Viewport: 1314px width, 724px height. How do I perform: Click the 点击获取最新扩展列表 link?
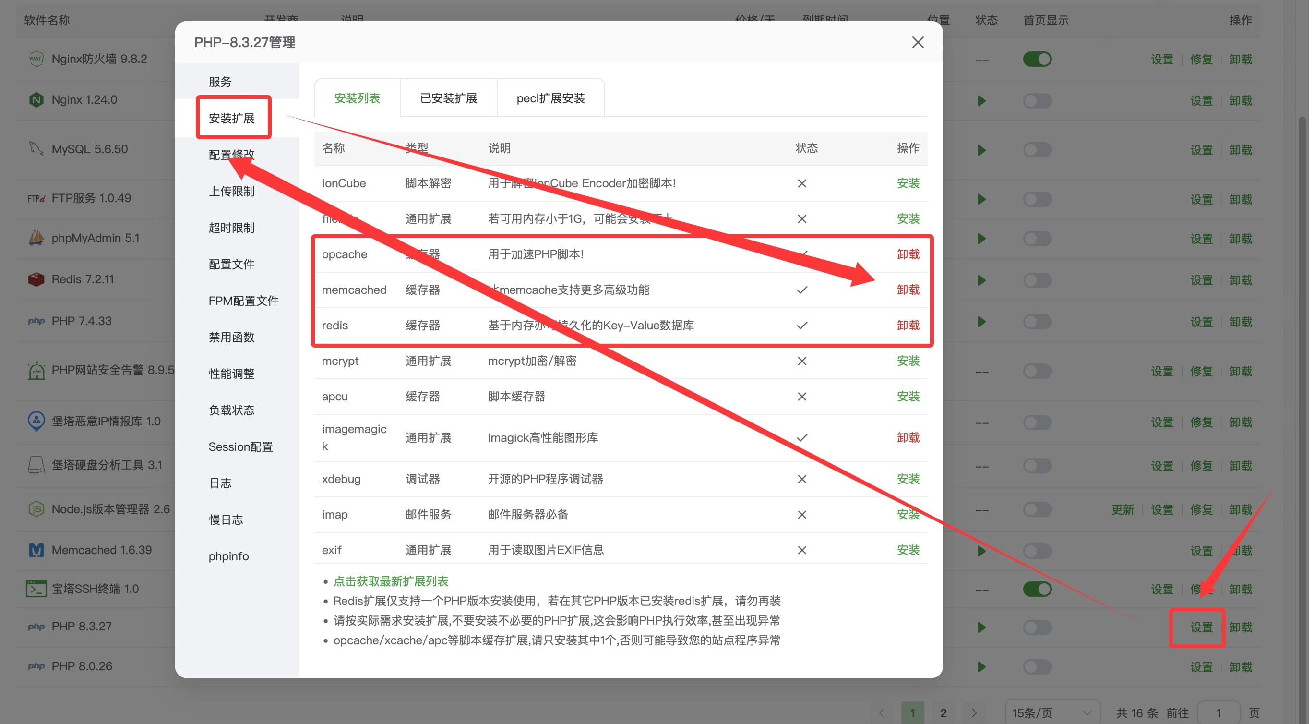tap(390, 581)
